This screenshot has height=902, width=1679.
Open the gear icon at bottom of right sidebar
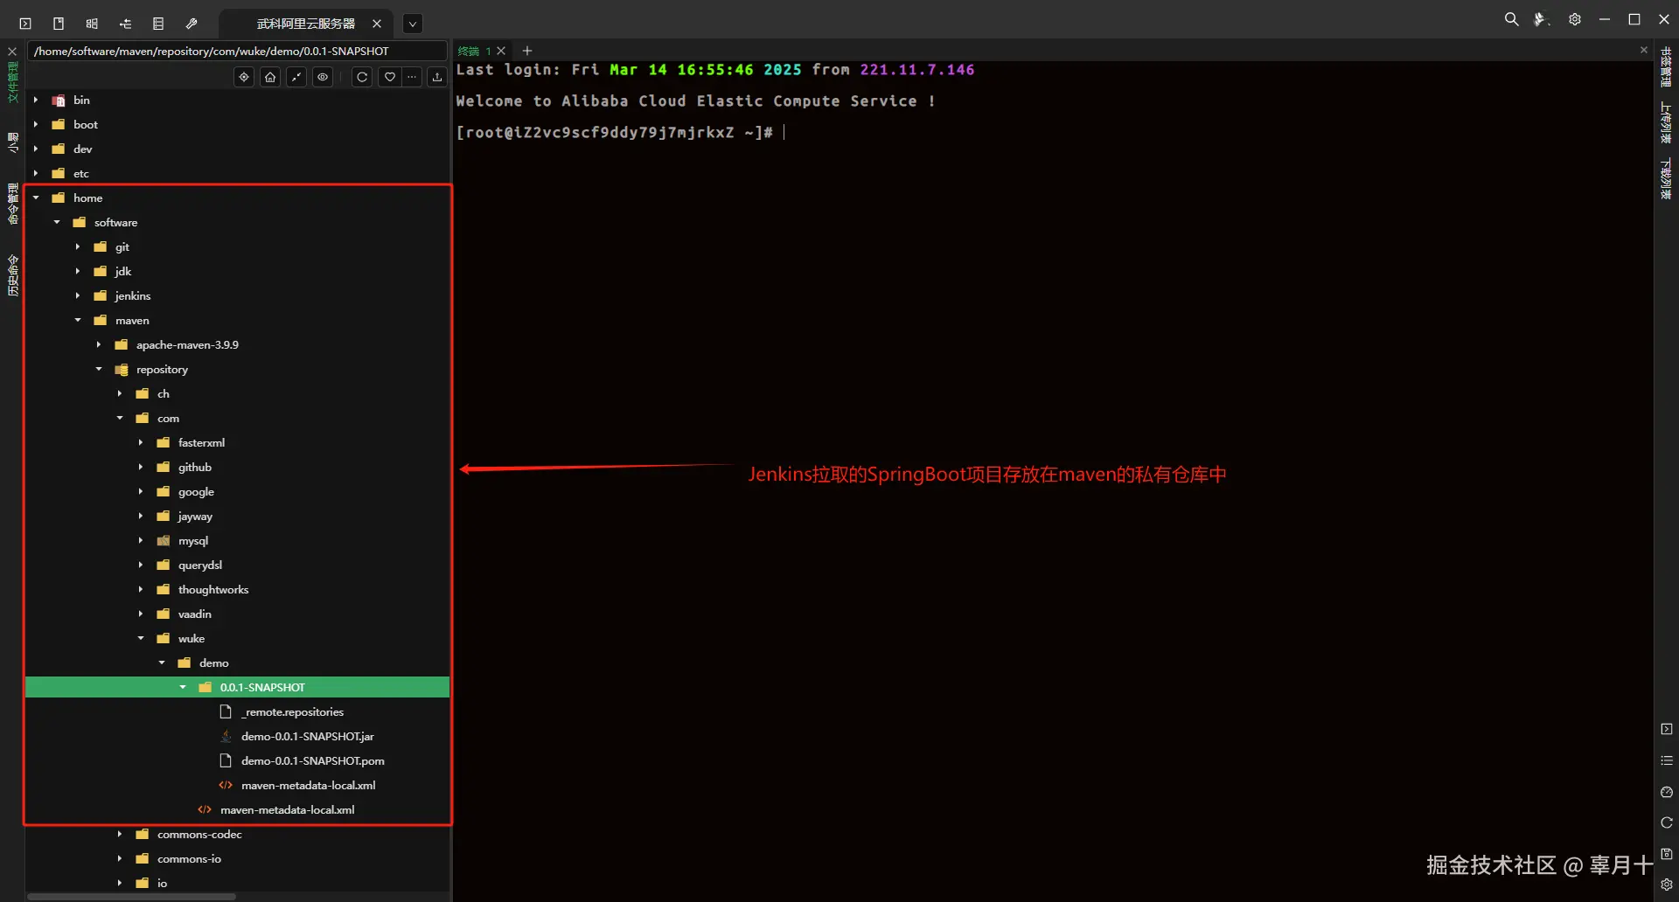coord(1667,885)
